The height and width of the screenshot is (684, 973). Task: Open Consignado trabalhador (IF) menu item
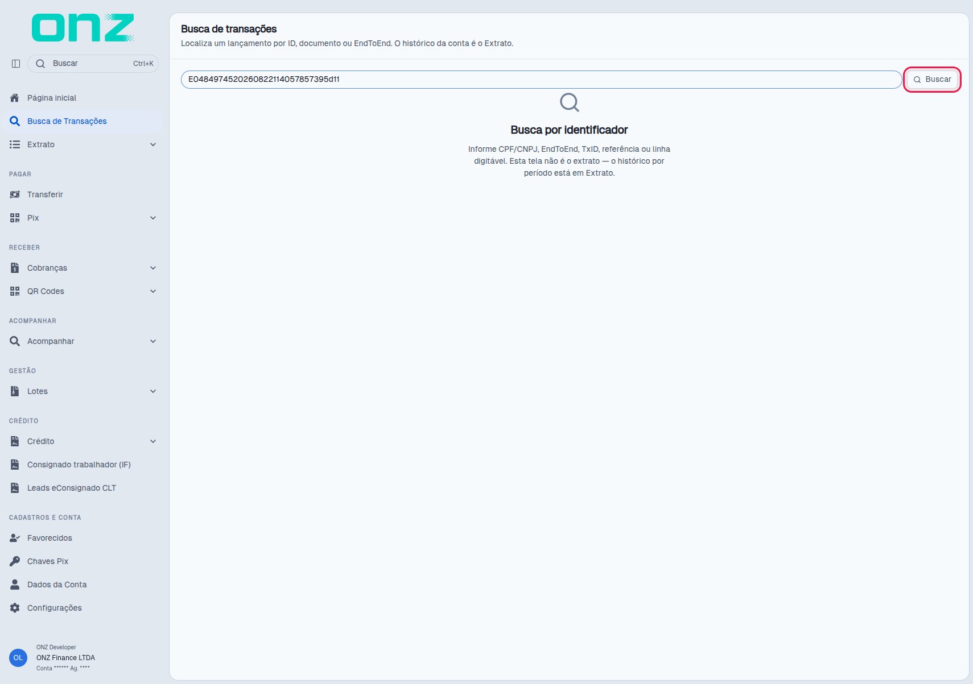[83, 465]
